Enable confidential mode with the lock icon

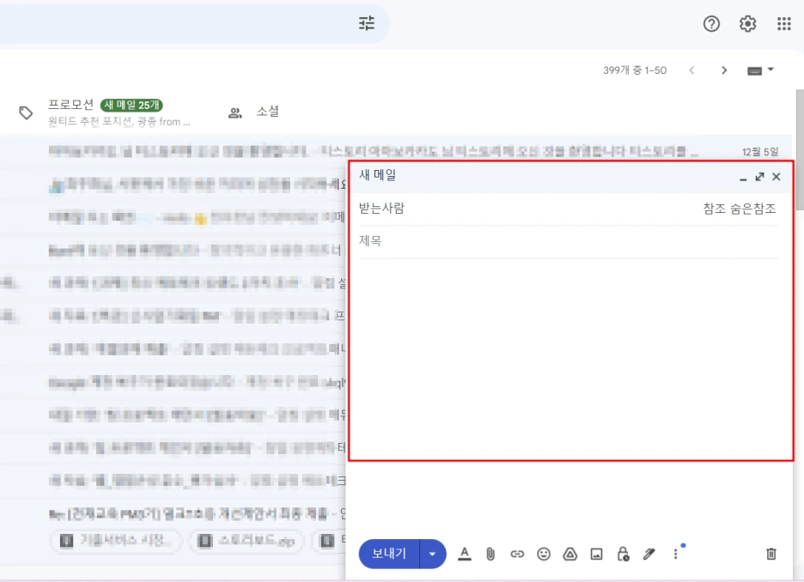coord(622,554)
